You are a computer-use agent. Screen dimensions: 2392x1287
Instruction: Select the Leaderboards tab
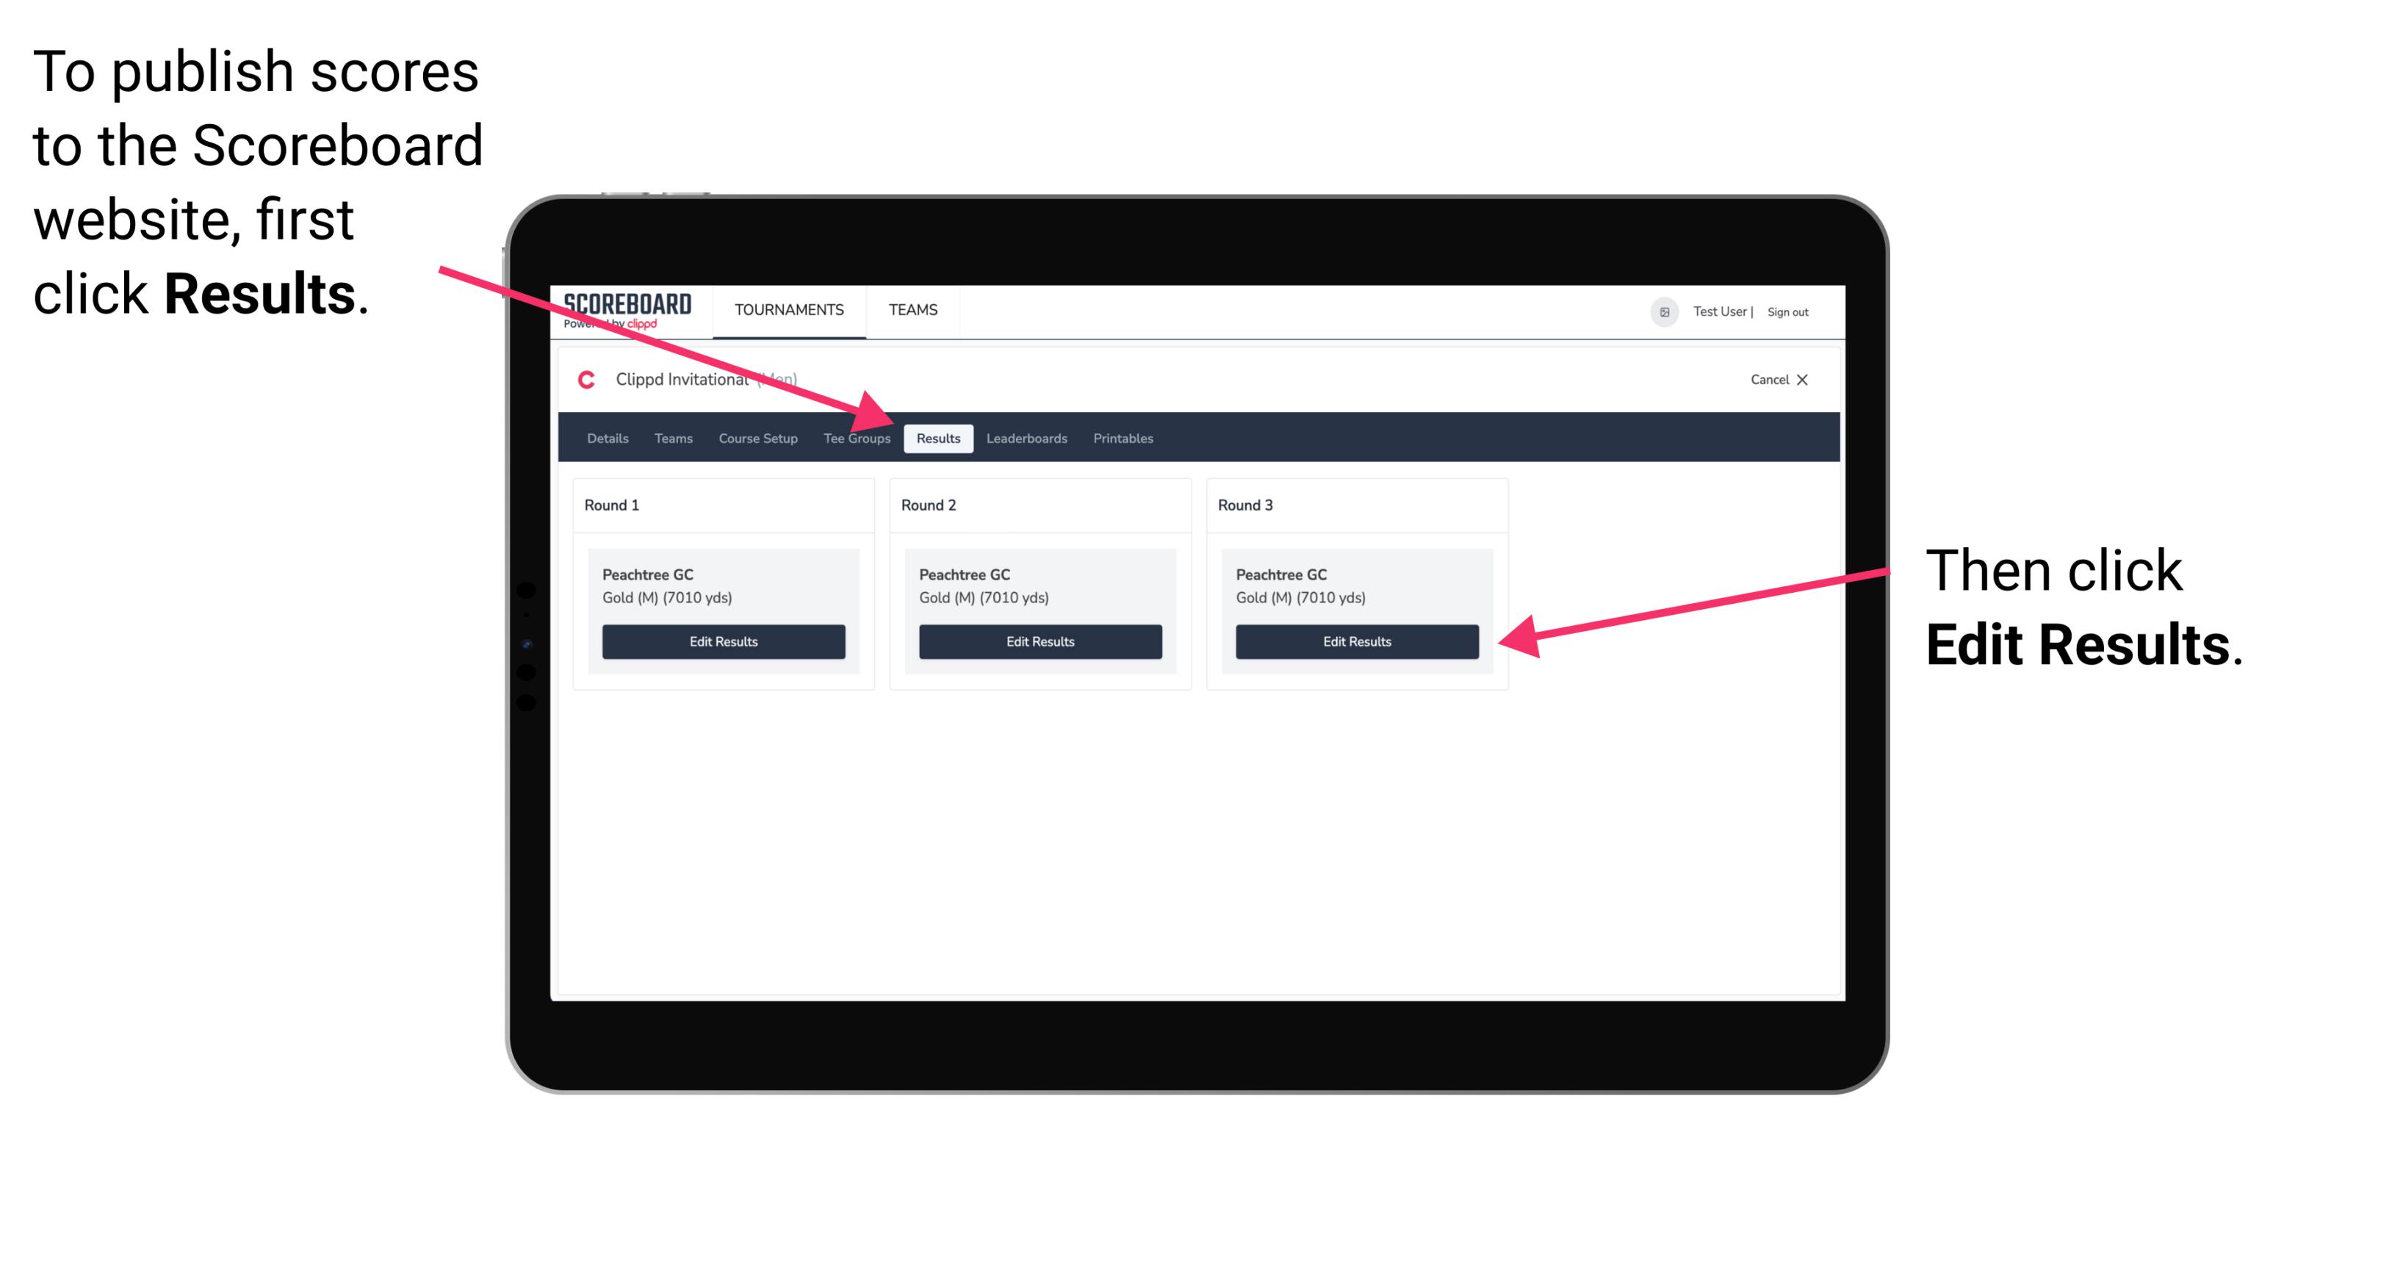point(1029,438)
